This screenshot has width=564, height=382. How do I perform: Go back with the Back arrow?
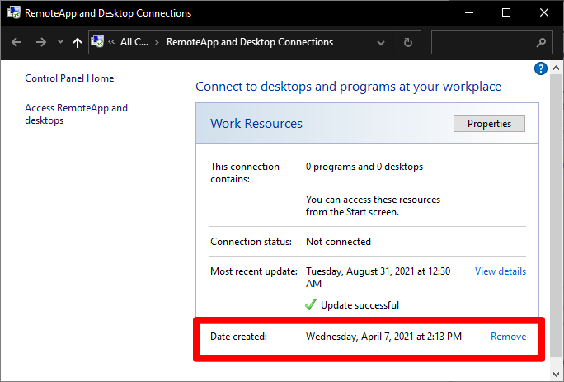16,42
